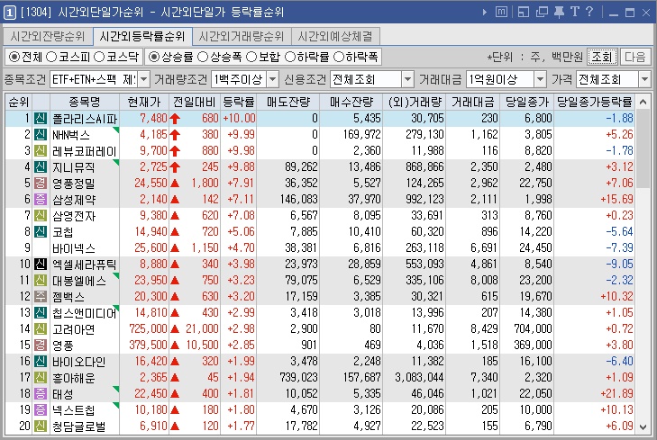Click the 3,083,044 volume in 흥아해운 row
The width and height of the screenshot is (657, 440).
pyautogui.click(x=419, y=378)
